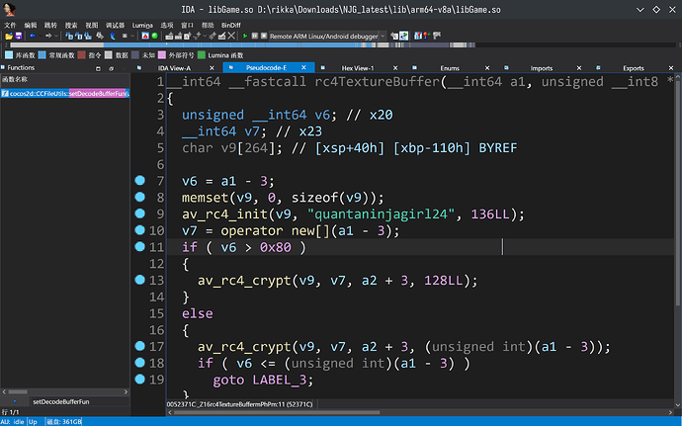Expand the forward-arrow history dropdown
Image resolution: width=682 pixels, height=426 pixels.
pyautogui.click(x=56, y=36)
